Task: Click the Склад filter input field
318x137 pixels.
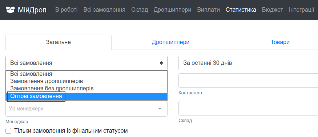Action: click(x=248, y=108)
